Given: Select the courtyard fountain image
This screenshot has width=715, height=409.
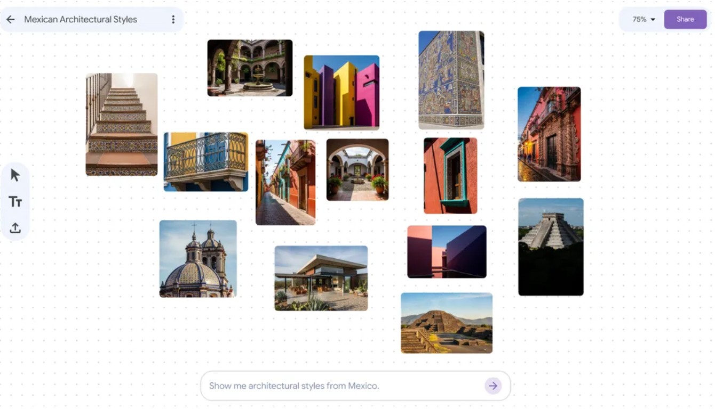Looking at the screenshot, I should point(250,68).
